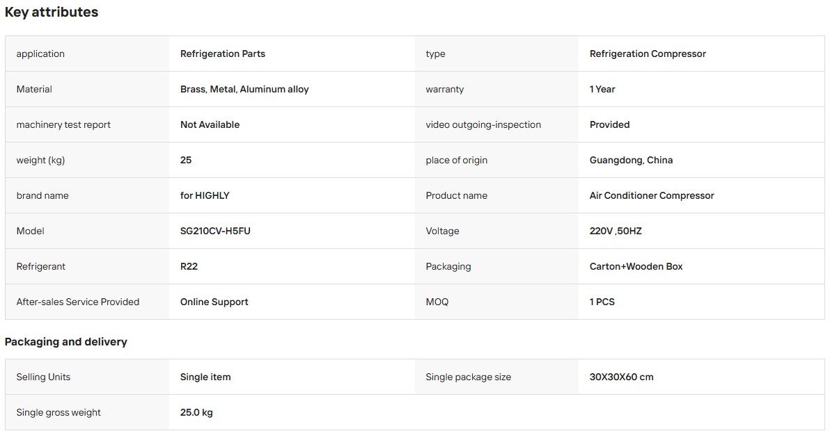Select the R22 refrigerant value
The image size is (830, 440).
pos(189,266)
